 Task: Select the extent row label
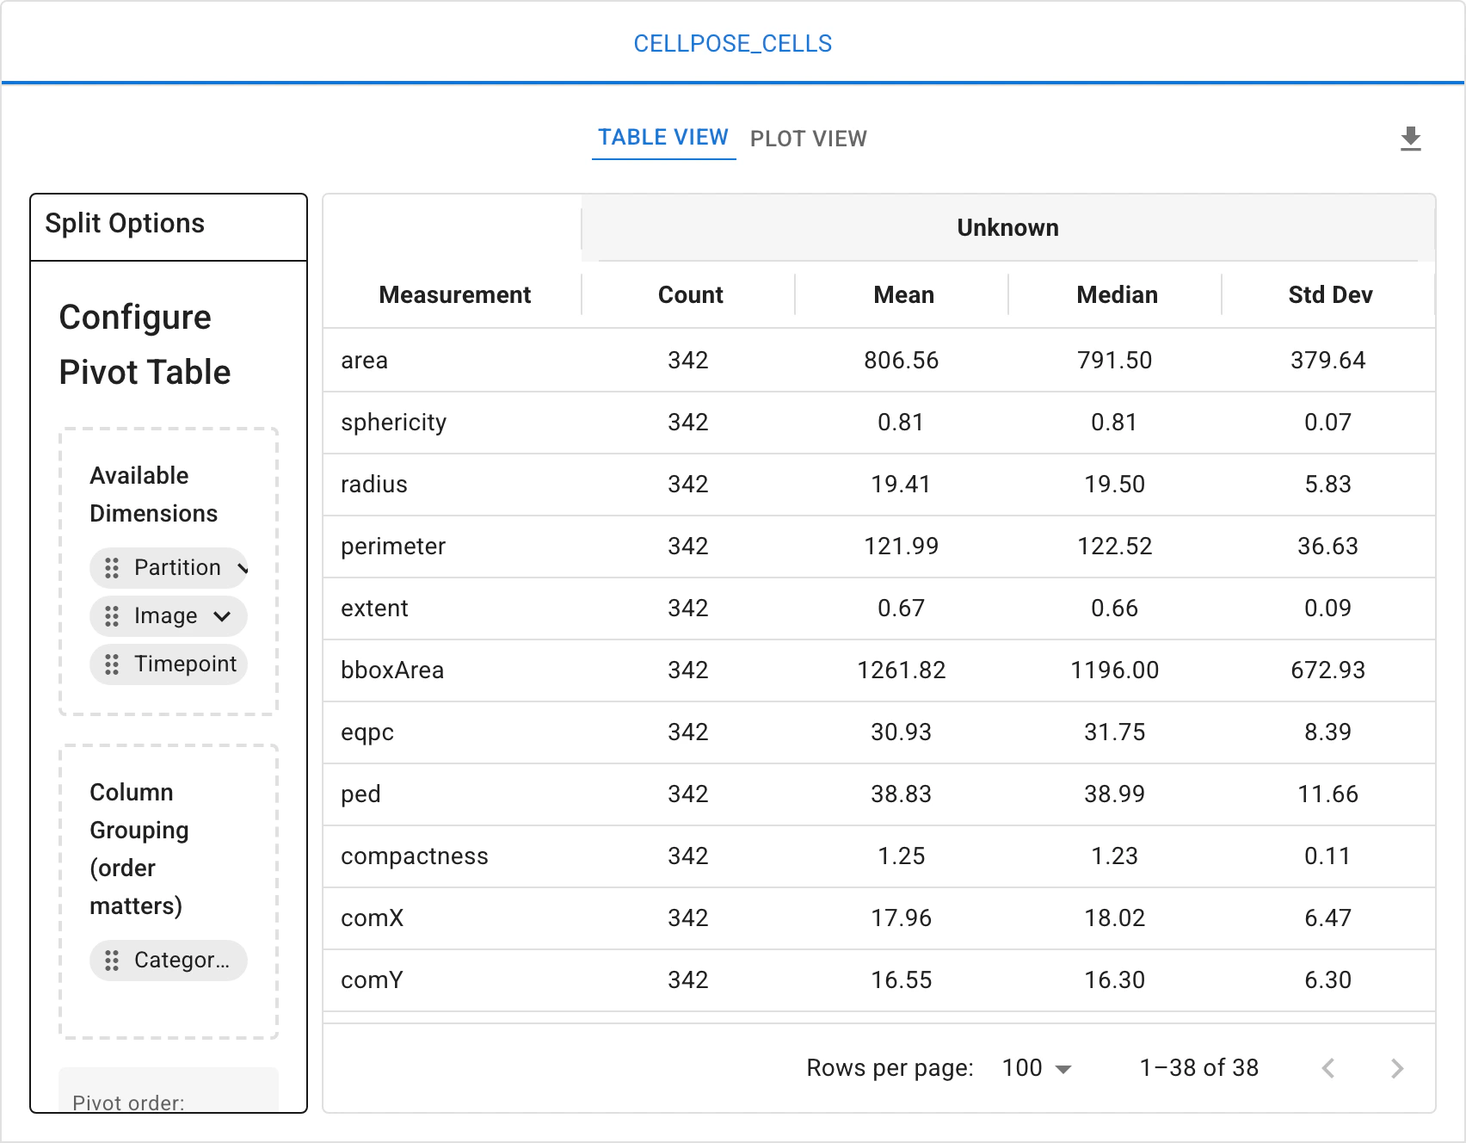374,609
